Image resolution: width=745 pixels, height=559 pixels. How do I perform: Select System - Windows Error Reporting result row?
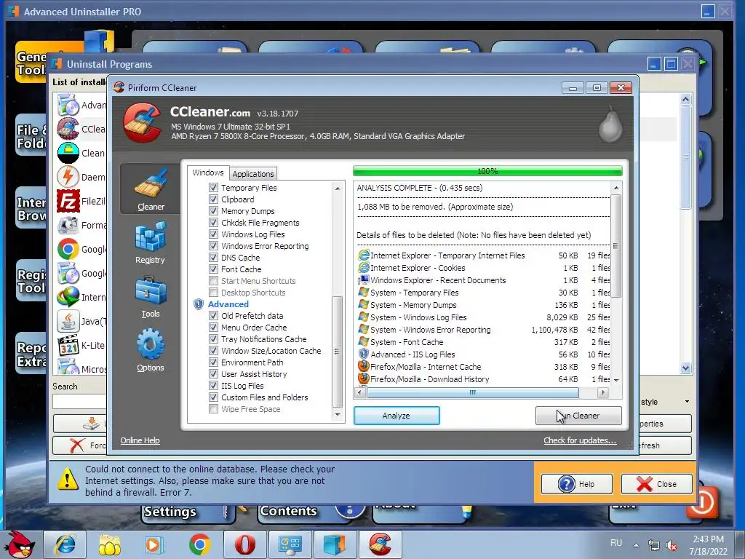coord(483,330)
